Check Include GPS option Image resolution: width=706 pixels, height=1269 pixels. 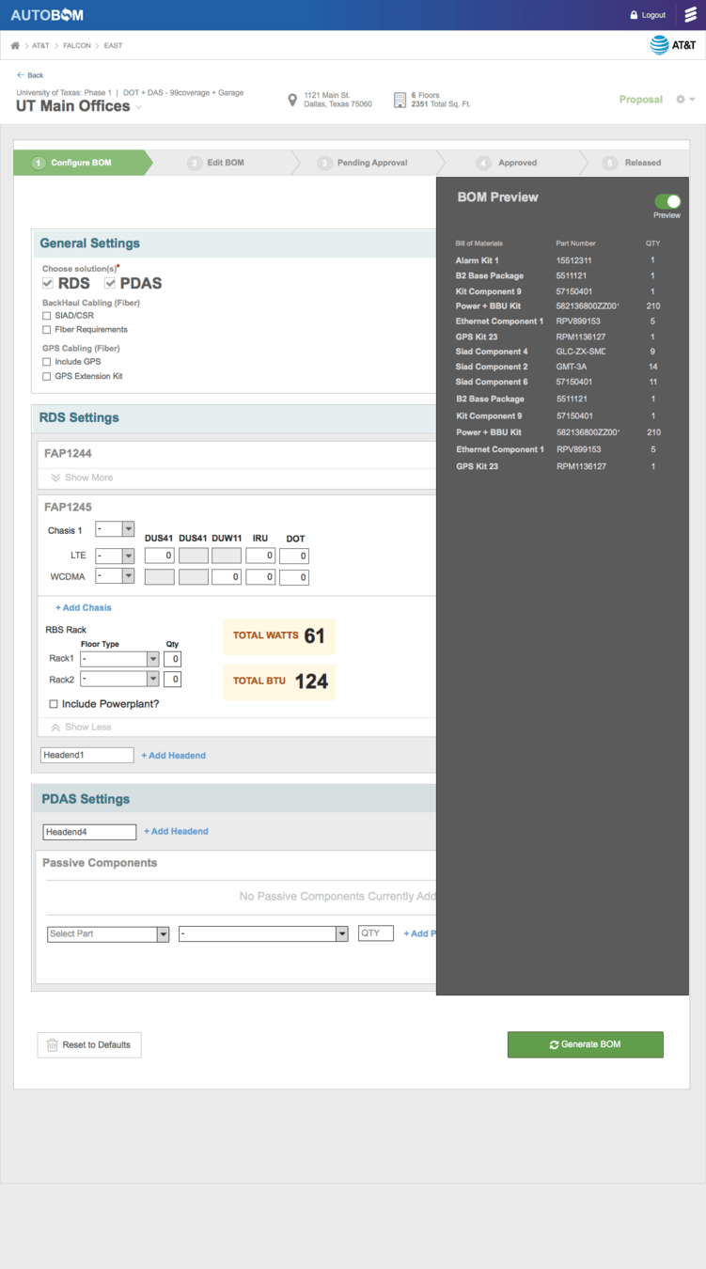click(47, 362)
